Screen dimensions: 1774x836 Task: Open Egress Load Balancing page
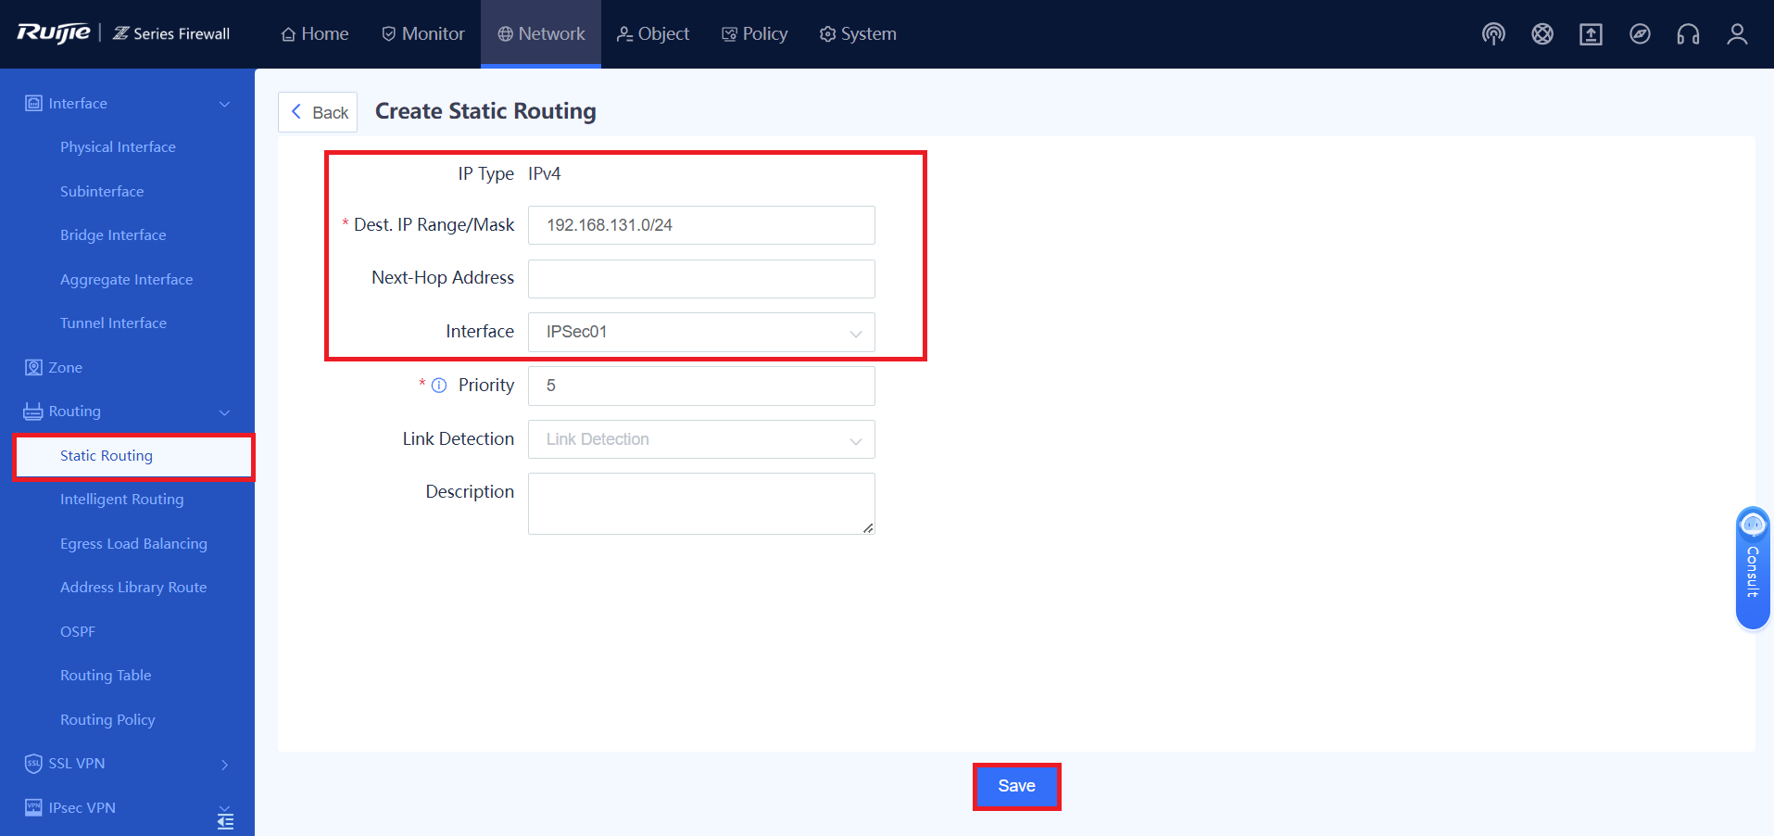pyautogui.click(x=133, y=544)
